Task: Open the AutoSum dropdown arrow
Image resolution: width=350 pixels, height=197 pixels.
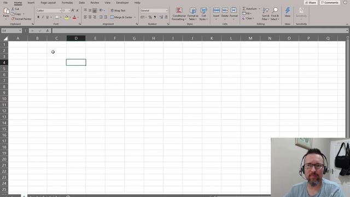Action: [259, 9]
